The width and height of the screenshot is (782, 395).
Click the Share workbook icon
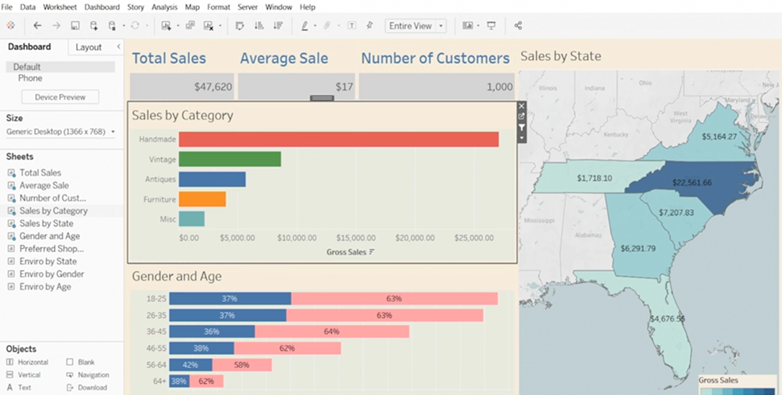pos(518,26)
